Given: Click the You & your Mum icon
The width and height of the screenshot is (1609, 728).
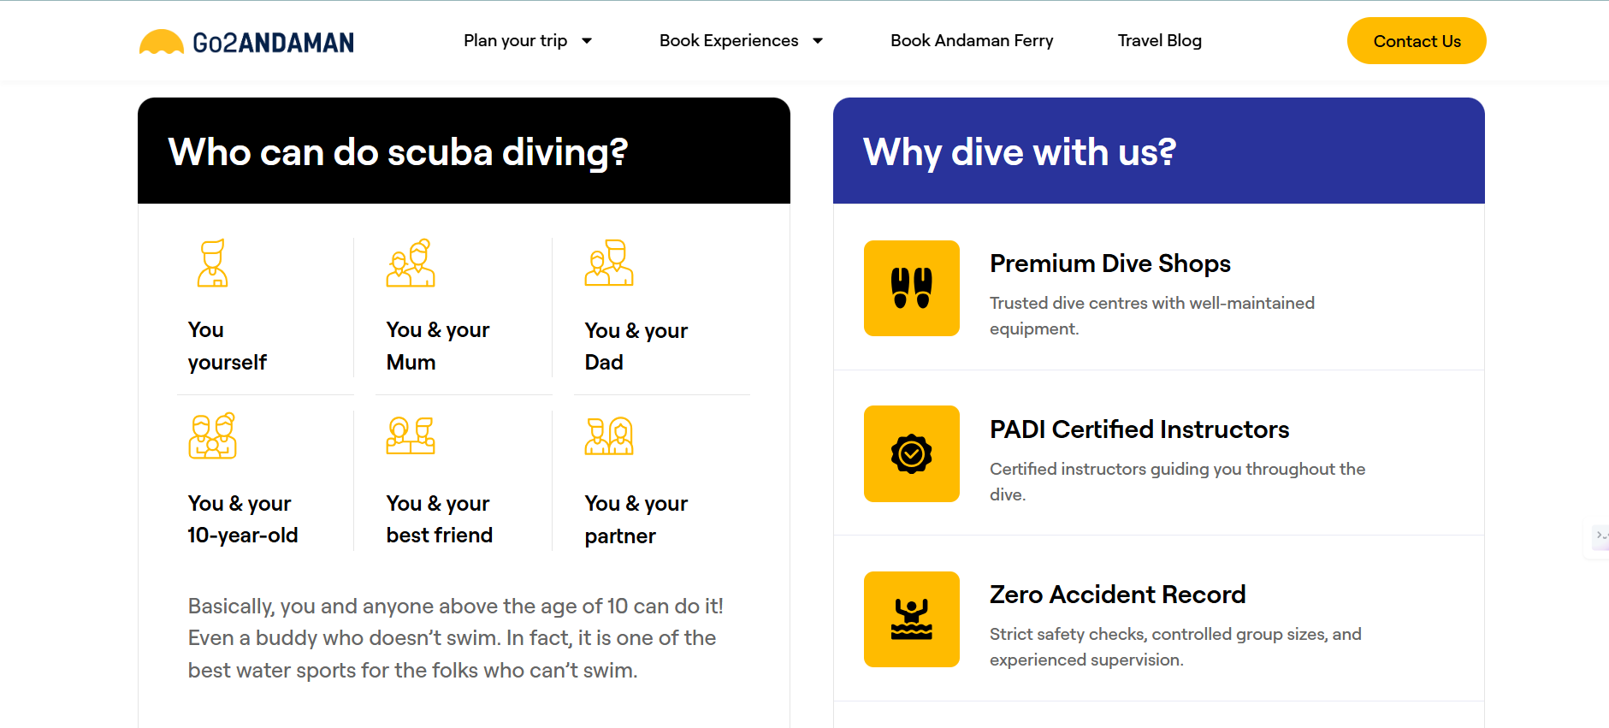Looking at the screenshot, I should coord(411,263).
